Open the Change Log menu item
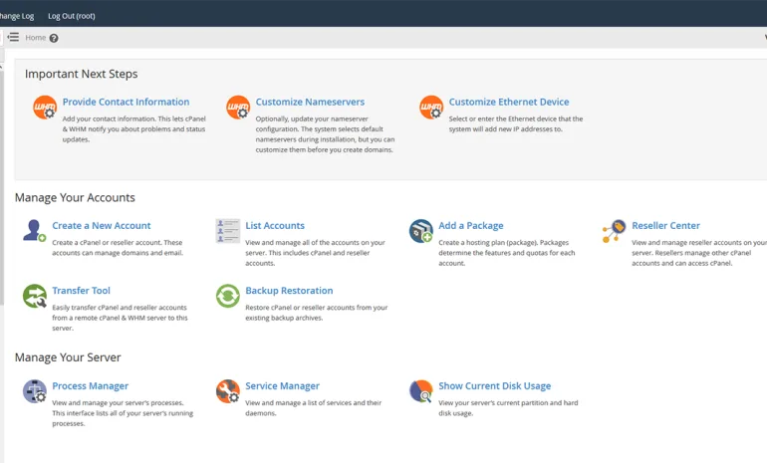 [x=17, y=16]
